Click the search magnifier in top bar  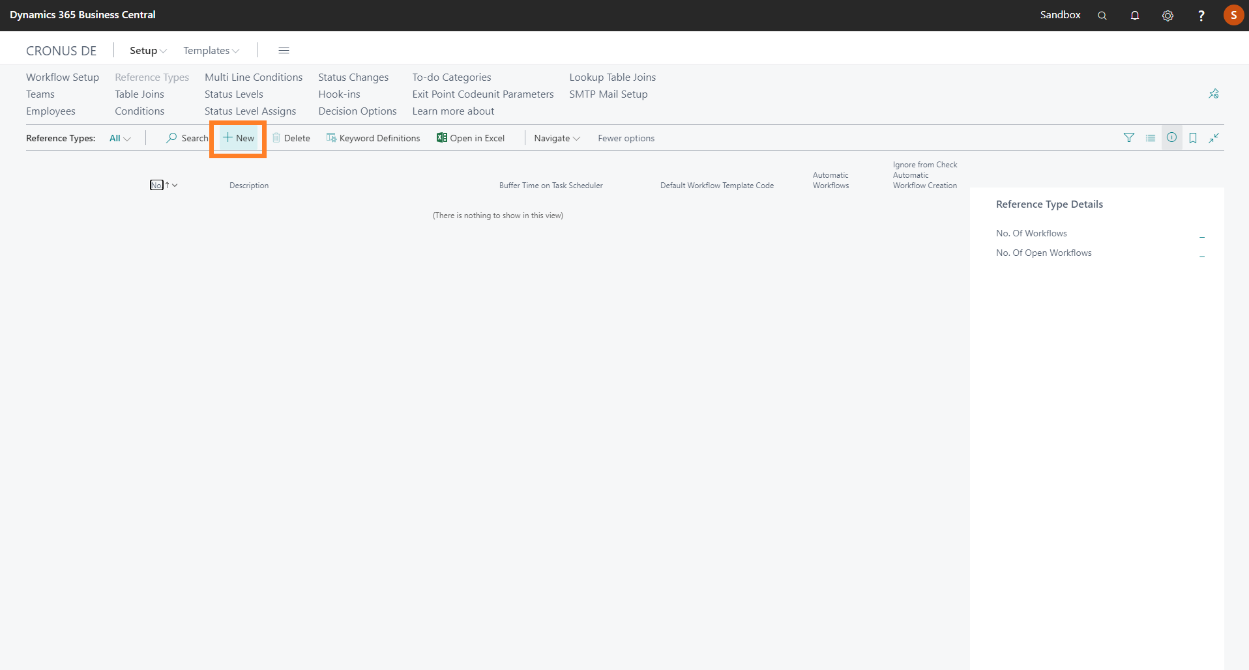1102,16
